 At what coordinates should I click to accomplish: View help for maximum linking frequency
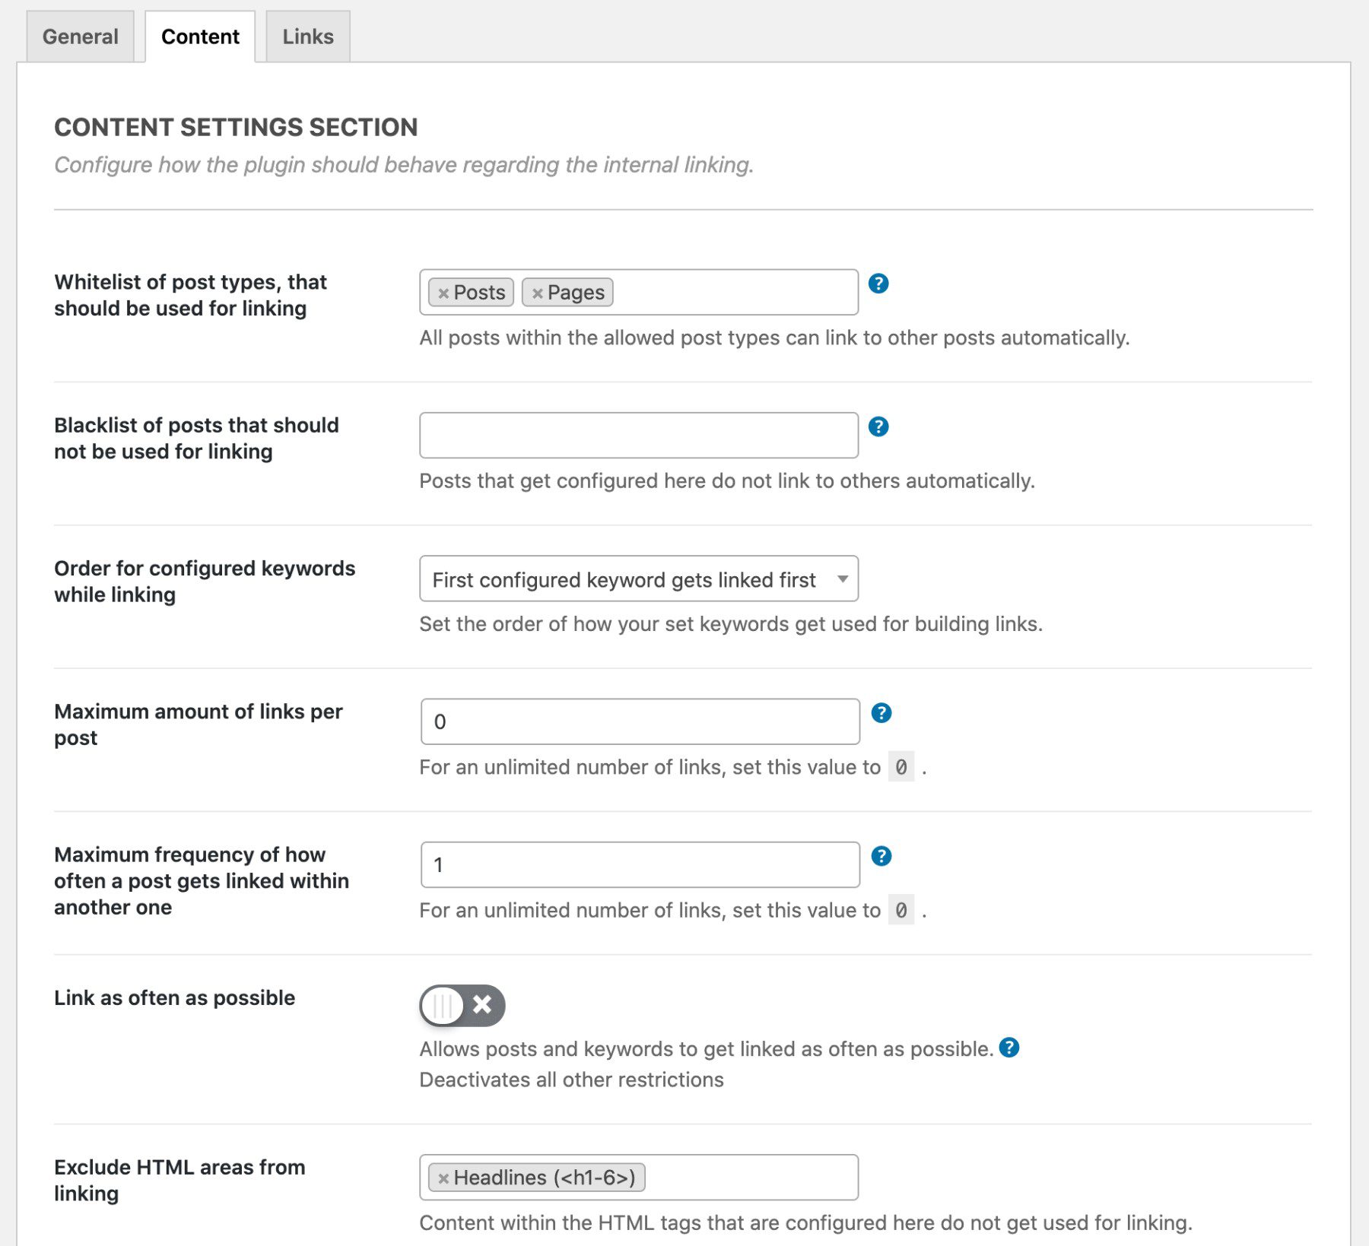[x=881, y=856]
